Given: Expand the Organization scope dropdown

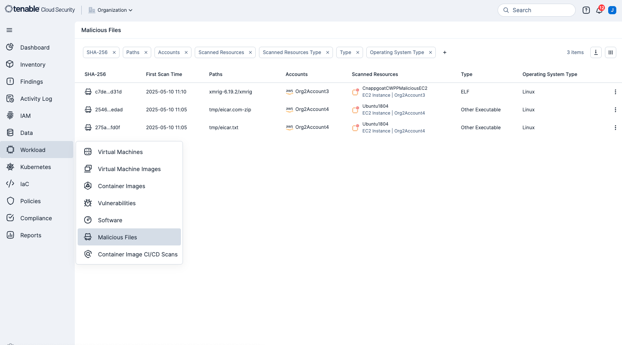Looking at the screenshot, I should (111, 10).
